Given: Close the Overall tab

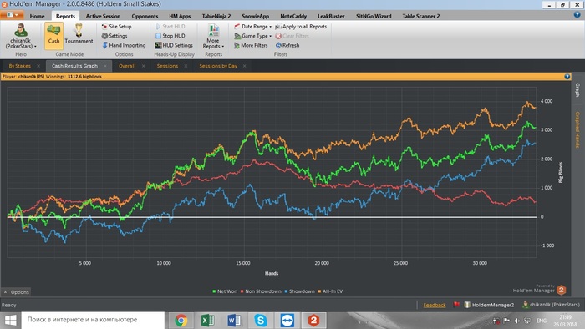Looking at the screenshot, I should point(143,66).
